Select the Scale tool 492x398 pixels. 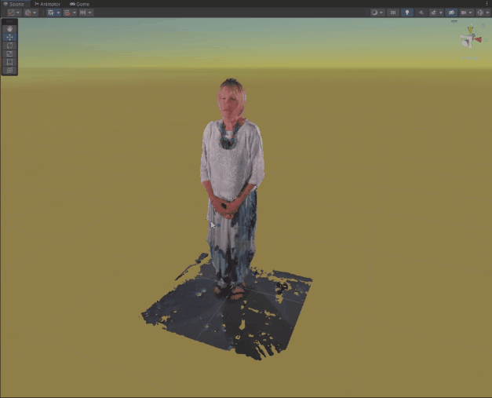[x=9, y=53]
